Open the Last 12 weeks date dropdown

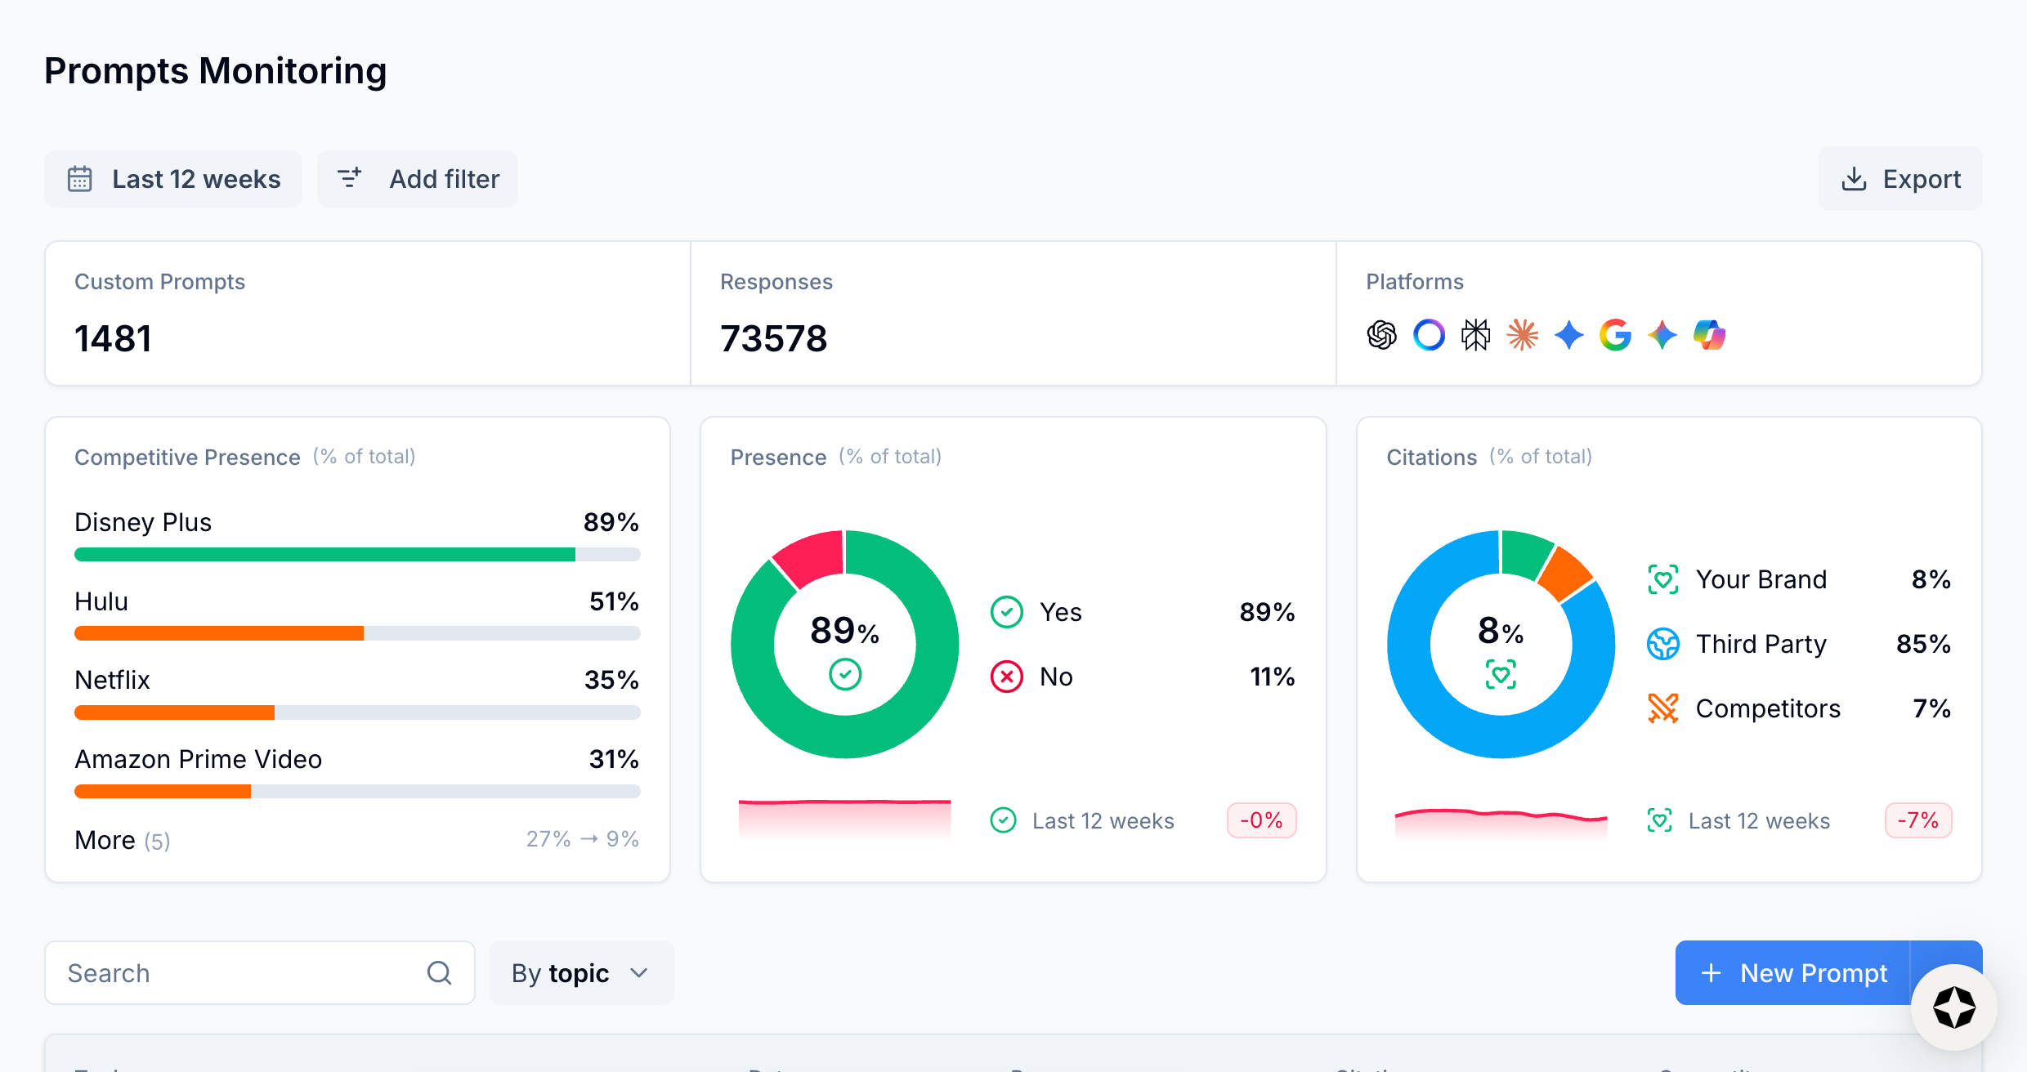click(173, 179)
